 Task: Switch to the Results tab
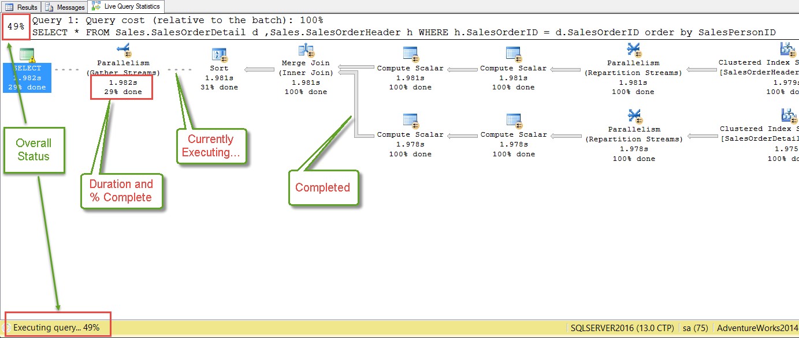pyautogui.click(x=21, y=7)
